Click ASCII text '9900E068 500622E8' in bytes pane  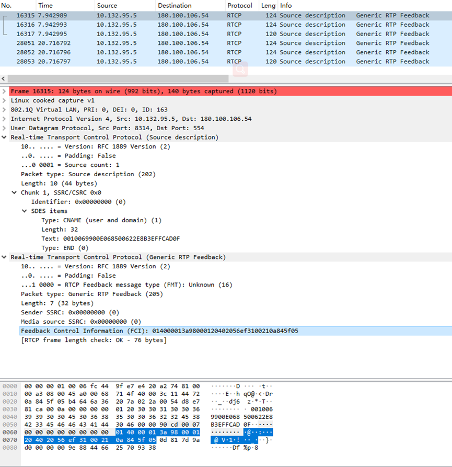pos(241,417)
